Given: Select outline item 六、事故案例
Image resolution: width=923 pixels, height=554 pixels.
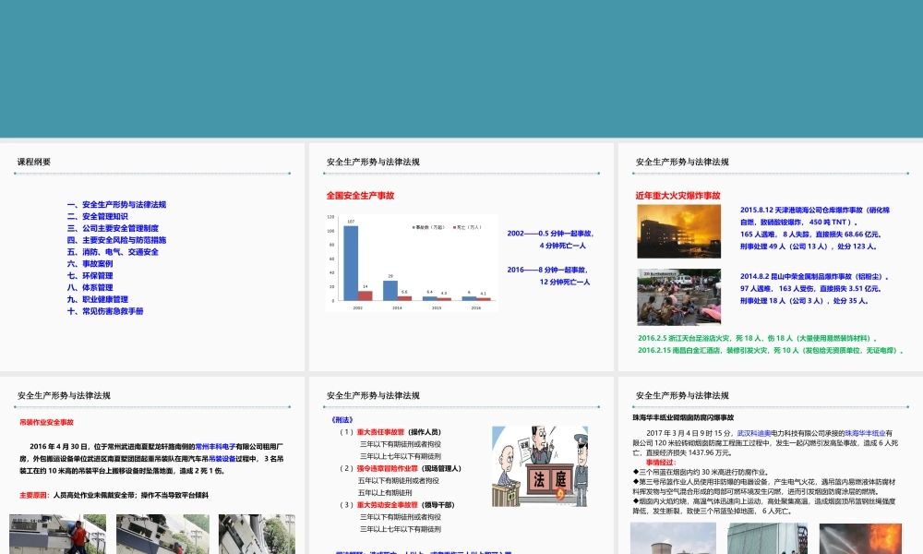Looking at the screenshot, I should [x=90, y=264].
